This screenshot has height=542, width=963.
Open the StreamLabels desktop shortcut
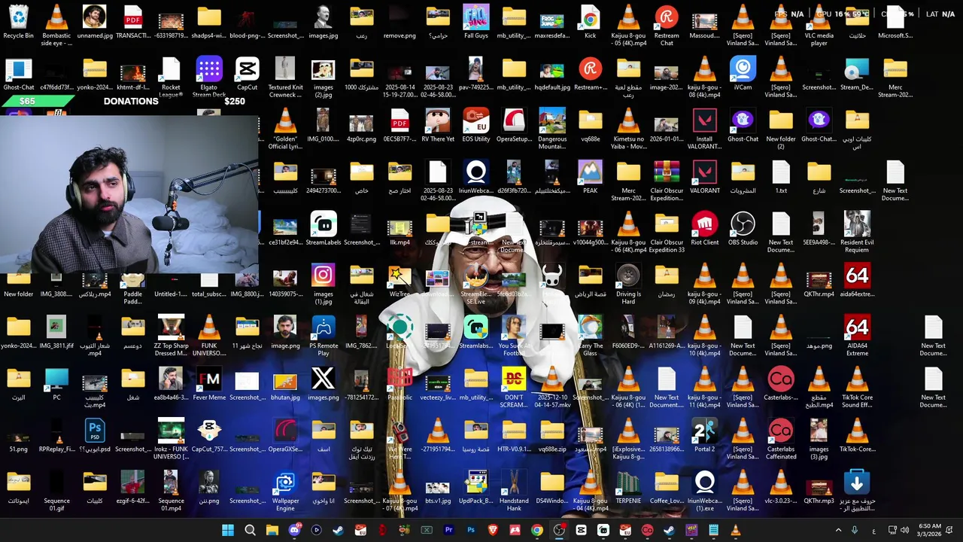point(323,230)
